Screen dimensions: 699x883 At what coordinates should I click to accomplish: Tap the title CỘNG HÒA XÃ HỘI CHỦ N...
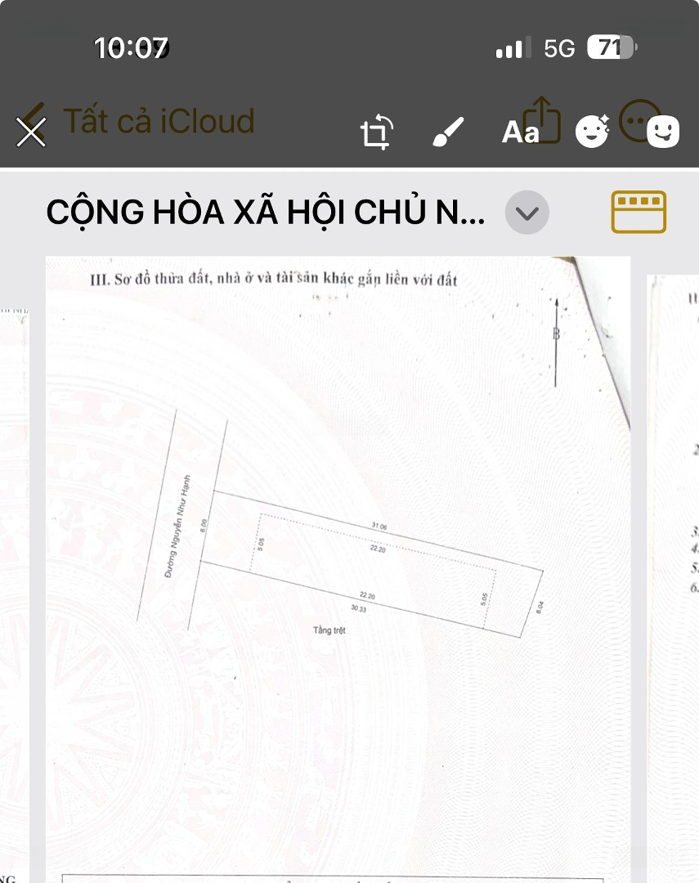266,212
